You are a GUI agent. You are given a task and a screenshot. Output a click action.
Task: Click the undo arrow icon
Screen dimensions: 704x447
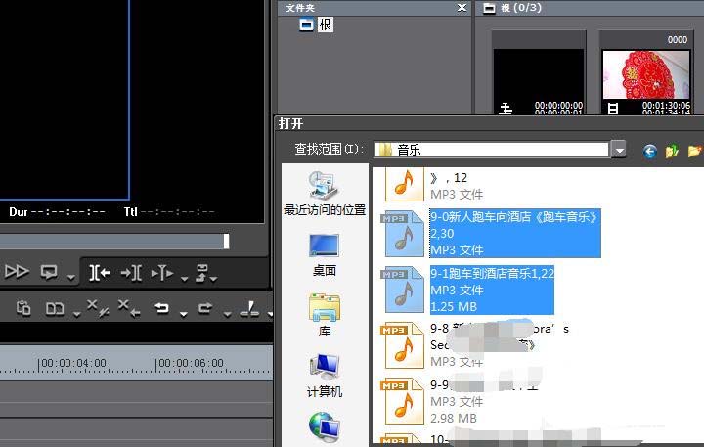click(162, 308)
